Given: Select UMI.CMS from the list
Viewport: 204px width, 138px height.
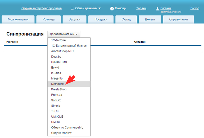Looking at the screenshot, I should click(69, 117).
